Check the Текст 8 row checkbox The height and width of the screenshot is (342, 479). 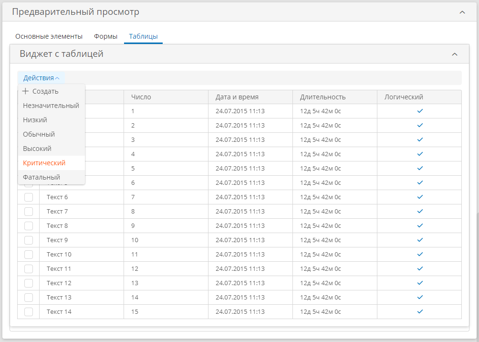click(29, 226)
